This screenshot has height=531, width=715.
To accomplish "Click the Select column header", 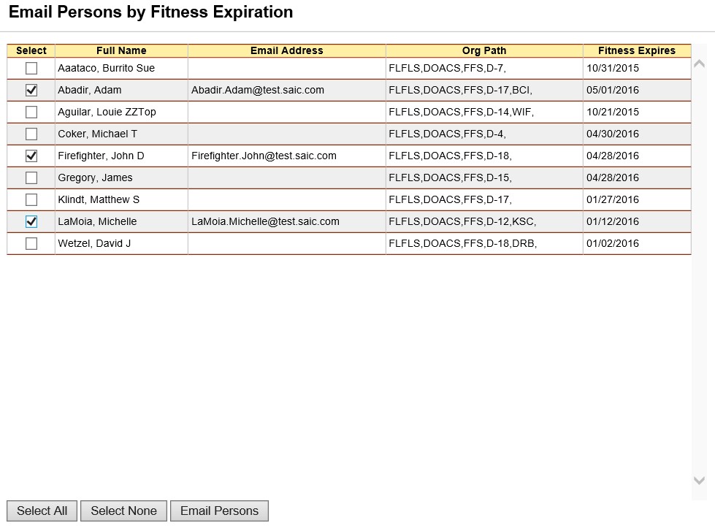I will (31, 50).
